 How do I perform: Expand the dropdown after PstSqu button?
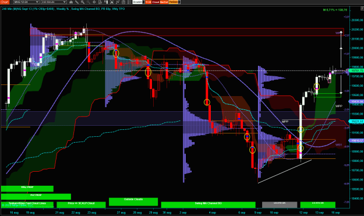(179, 2)
